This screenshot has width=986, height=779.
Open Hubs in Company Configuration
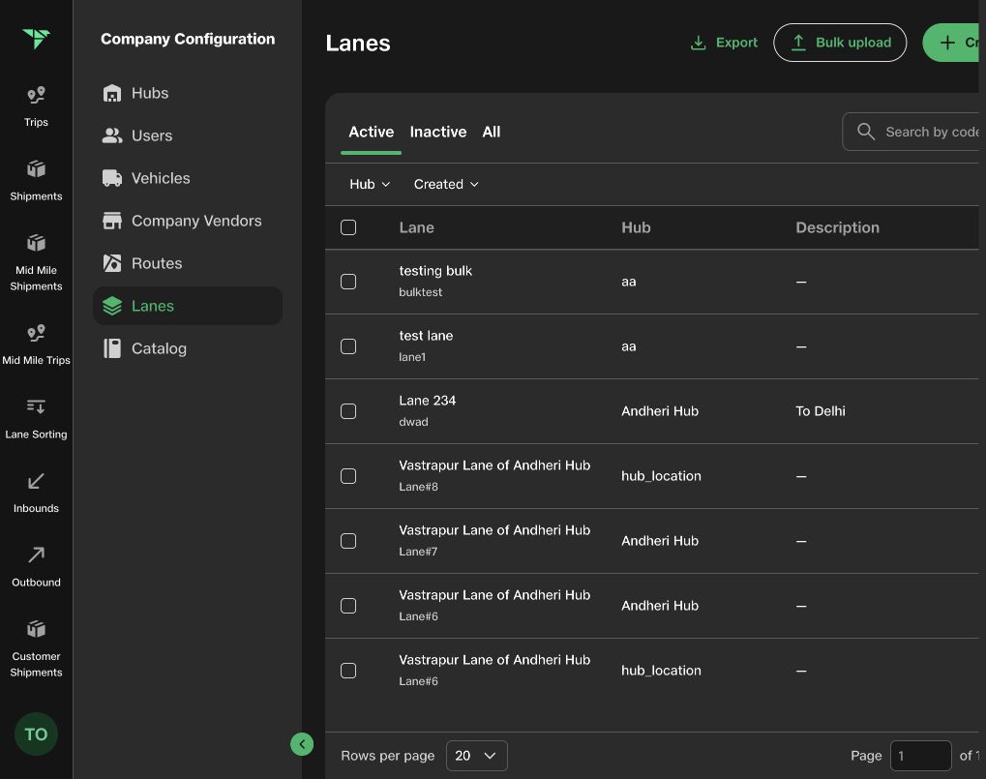point(188,93)
